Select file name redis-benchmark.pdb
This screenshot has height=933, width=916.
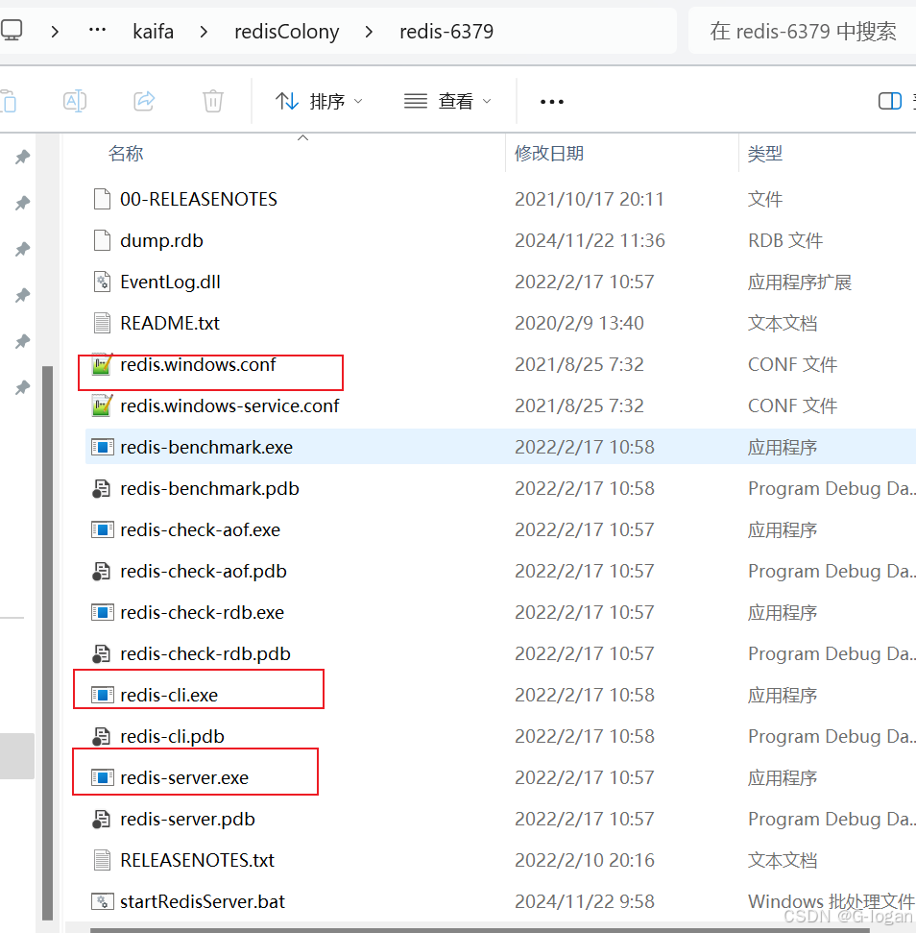(209, 488)
